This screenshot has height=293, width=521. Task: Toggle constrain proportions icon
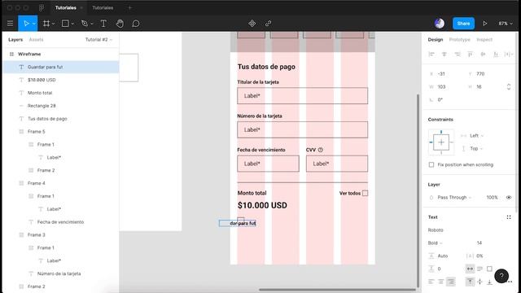point(509,87)
